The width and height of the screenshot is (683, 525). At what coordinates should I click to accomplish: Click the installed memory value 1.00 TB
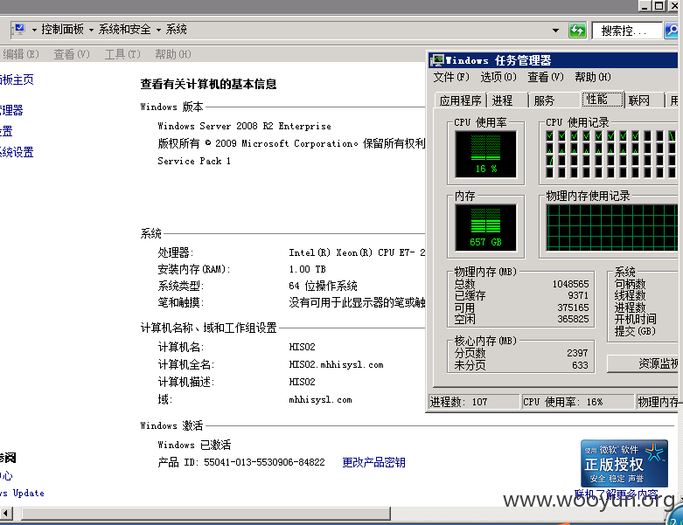click(308, 269)
